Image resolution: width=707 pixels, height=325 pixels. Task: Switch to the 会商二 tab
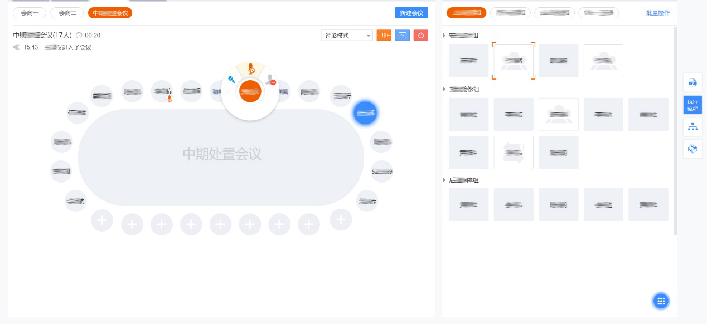point(67,13)
